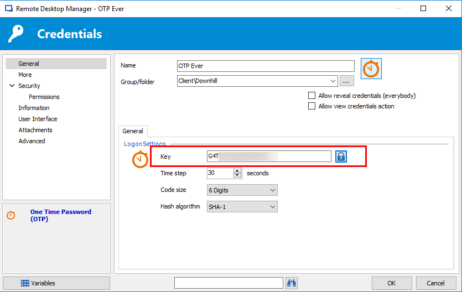Select More in the left navigation
462x292 pixels.
tap(25, 75)
